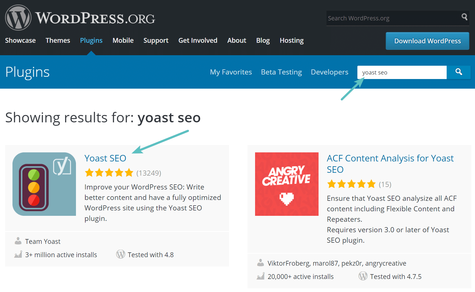Open My Favorites
This screenshot has width=475, height=292.
[231, 72]
